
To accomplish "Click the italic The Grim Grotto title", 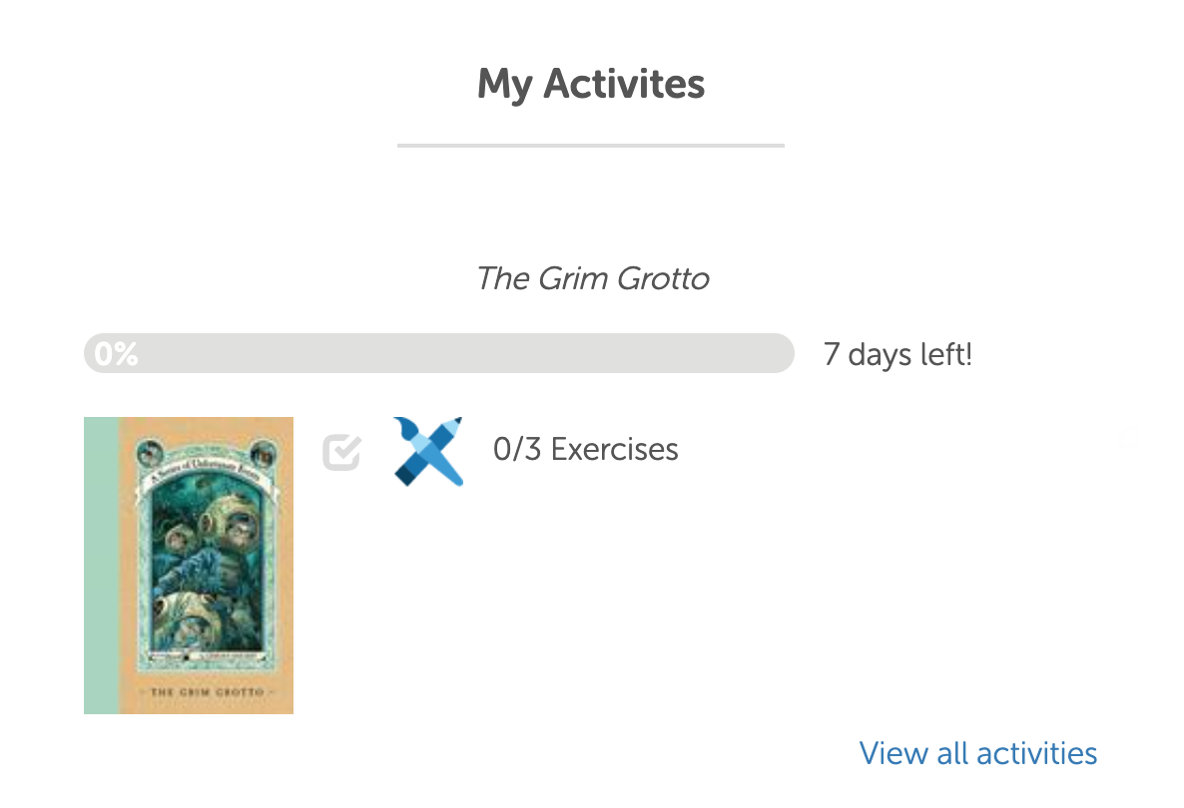I will click(x=592, y=278).
